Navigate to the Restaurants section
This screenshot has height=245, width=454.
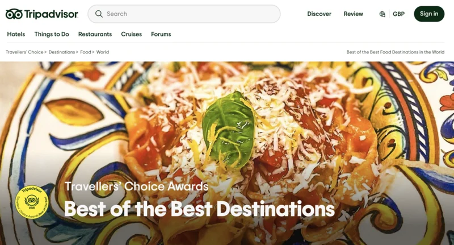(95, 34)
